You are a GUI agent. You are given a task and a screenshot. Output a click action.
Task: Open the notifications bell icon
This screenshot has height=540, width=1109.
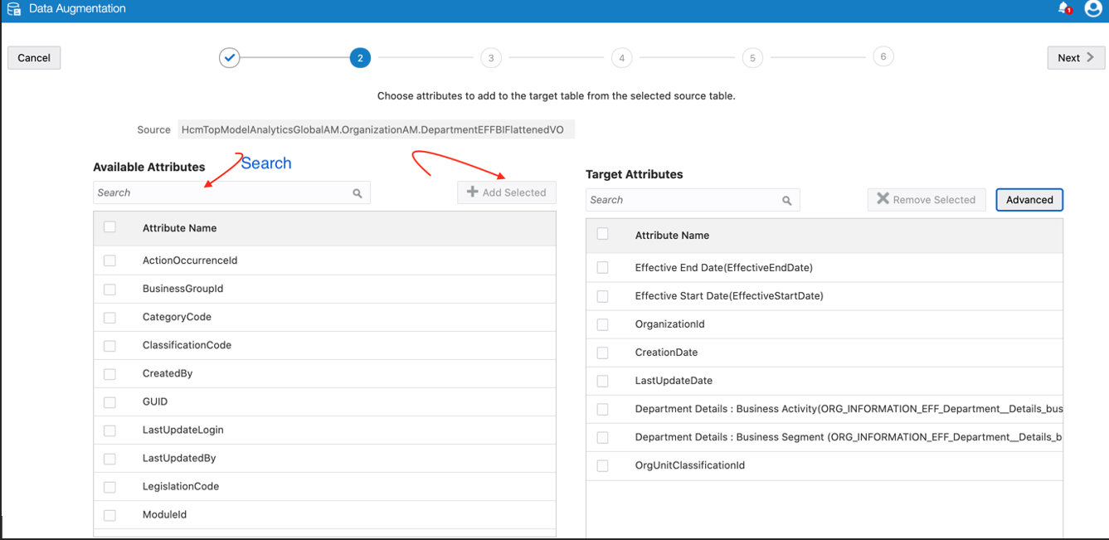coord(1064,8)
